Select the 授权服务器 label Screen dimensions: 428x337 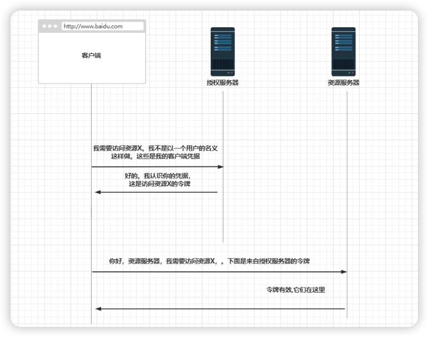pyautogui.click(x=222, y=82)
